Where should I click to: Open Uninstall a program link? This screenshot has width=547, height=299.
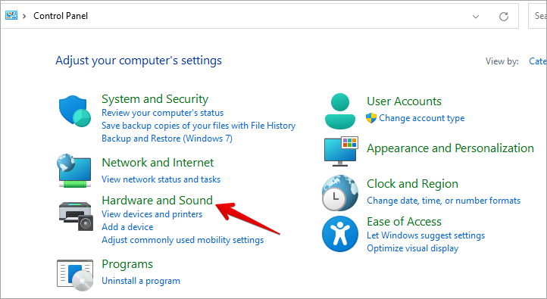tap(141, 281)
